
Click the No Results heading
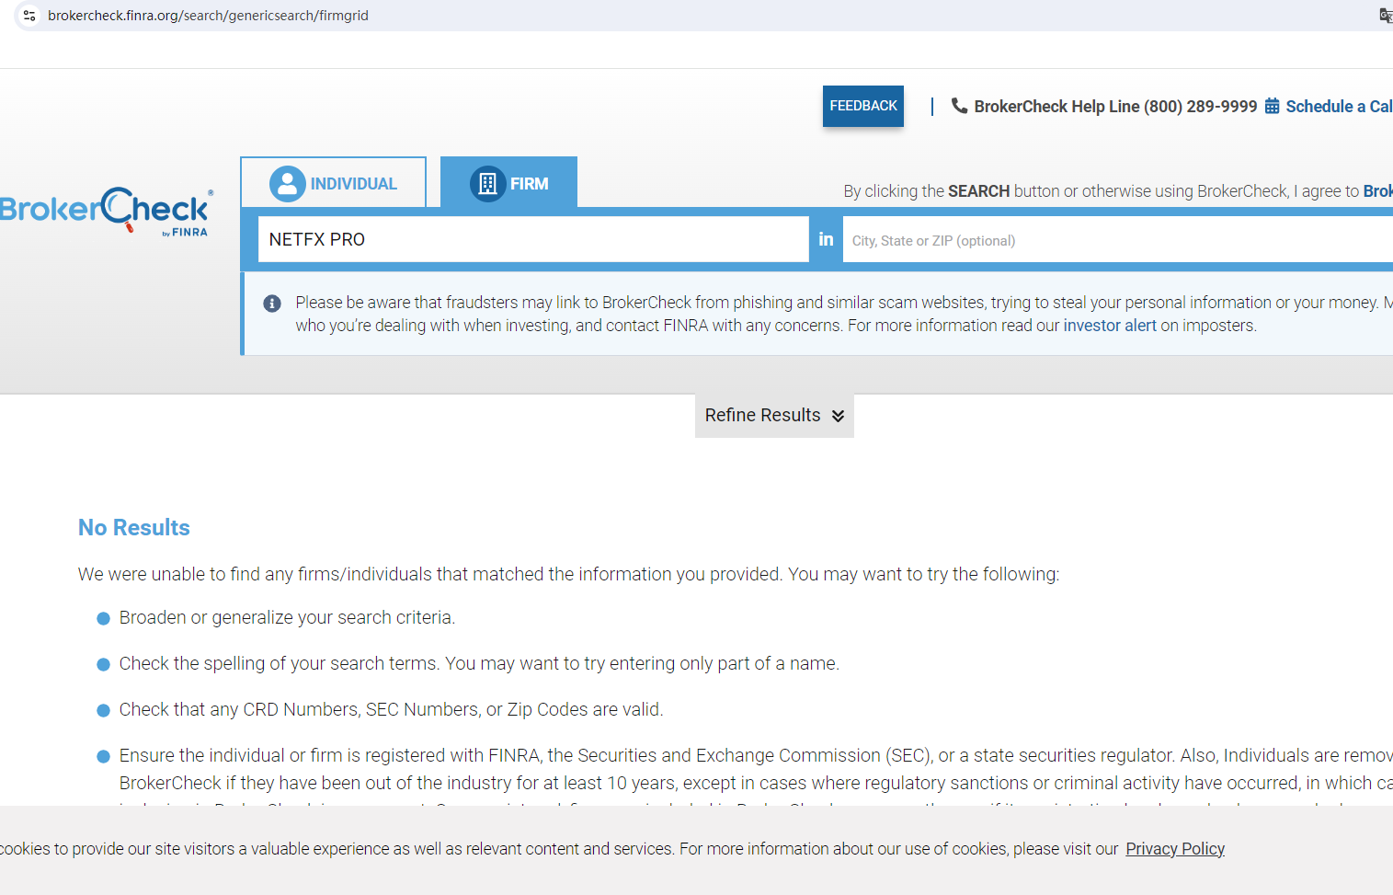click(x=134, y=527)
